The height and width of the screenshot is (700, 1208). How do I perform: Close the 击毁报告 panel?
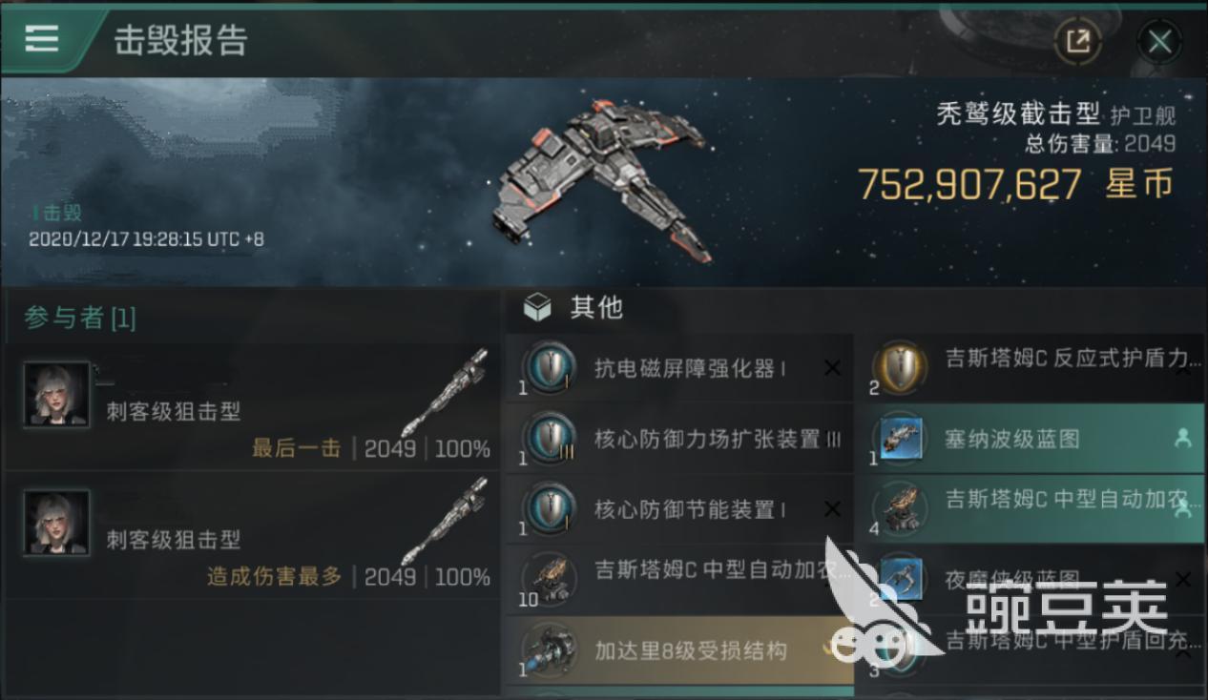[1159, 41]
